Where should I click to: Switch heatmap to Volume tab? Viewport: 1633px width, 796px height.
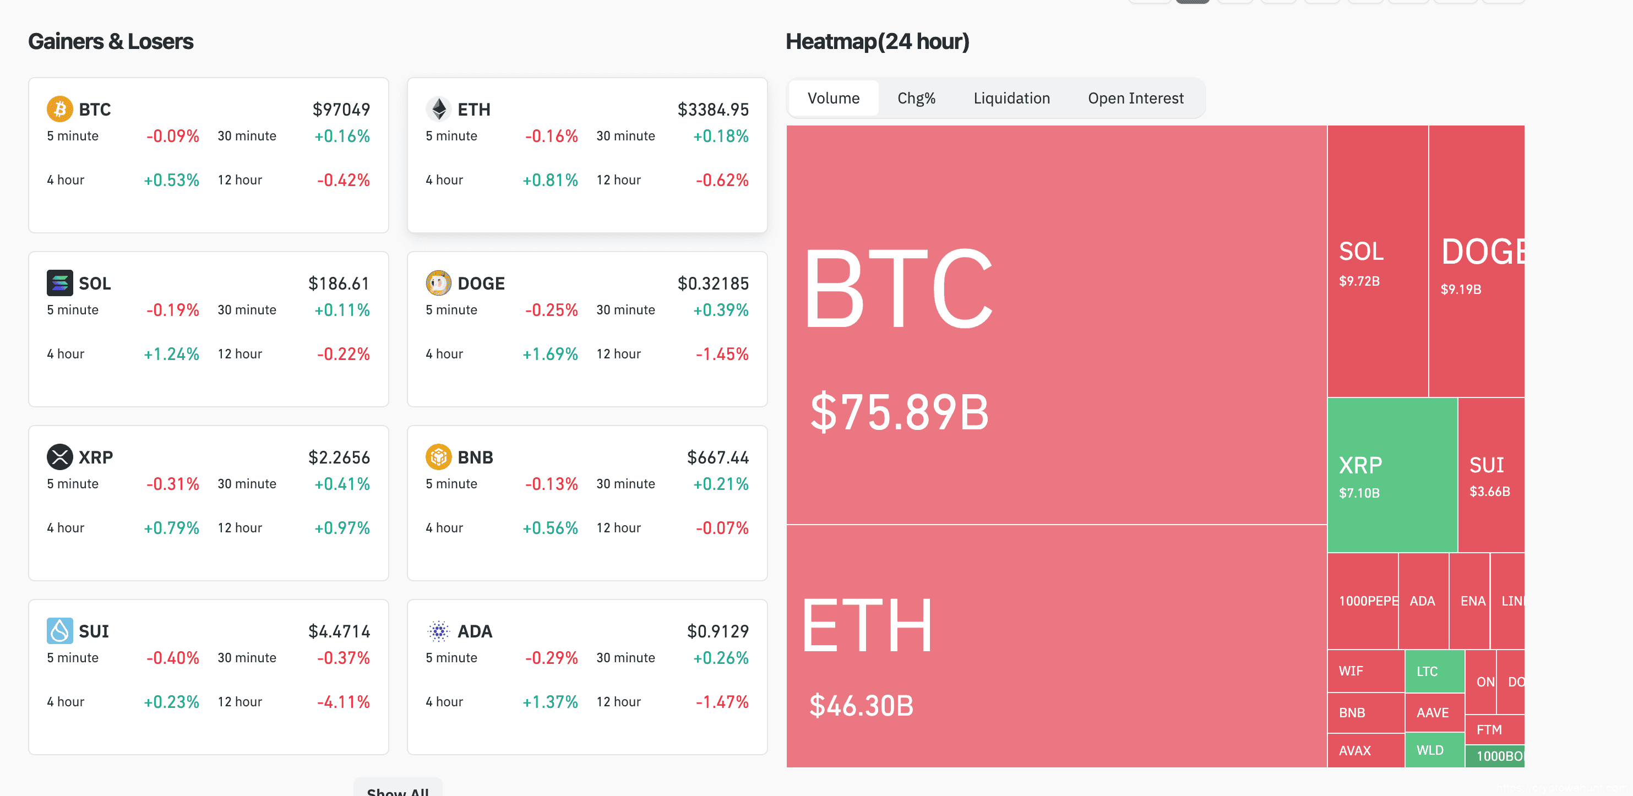click(x=833, y=98)
